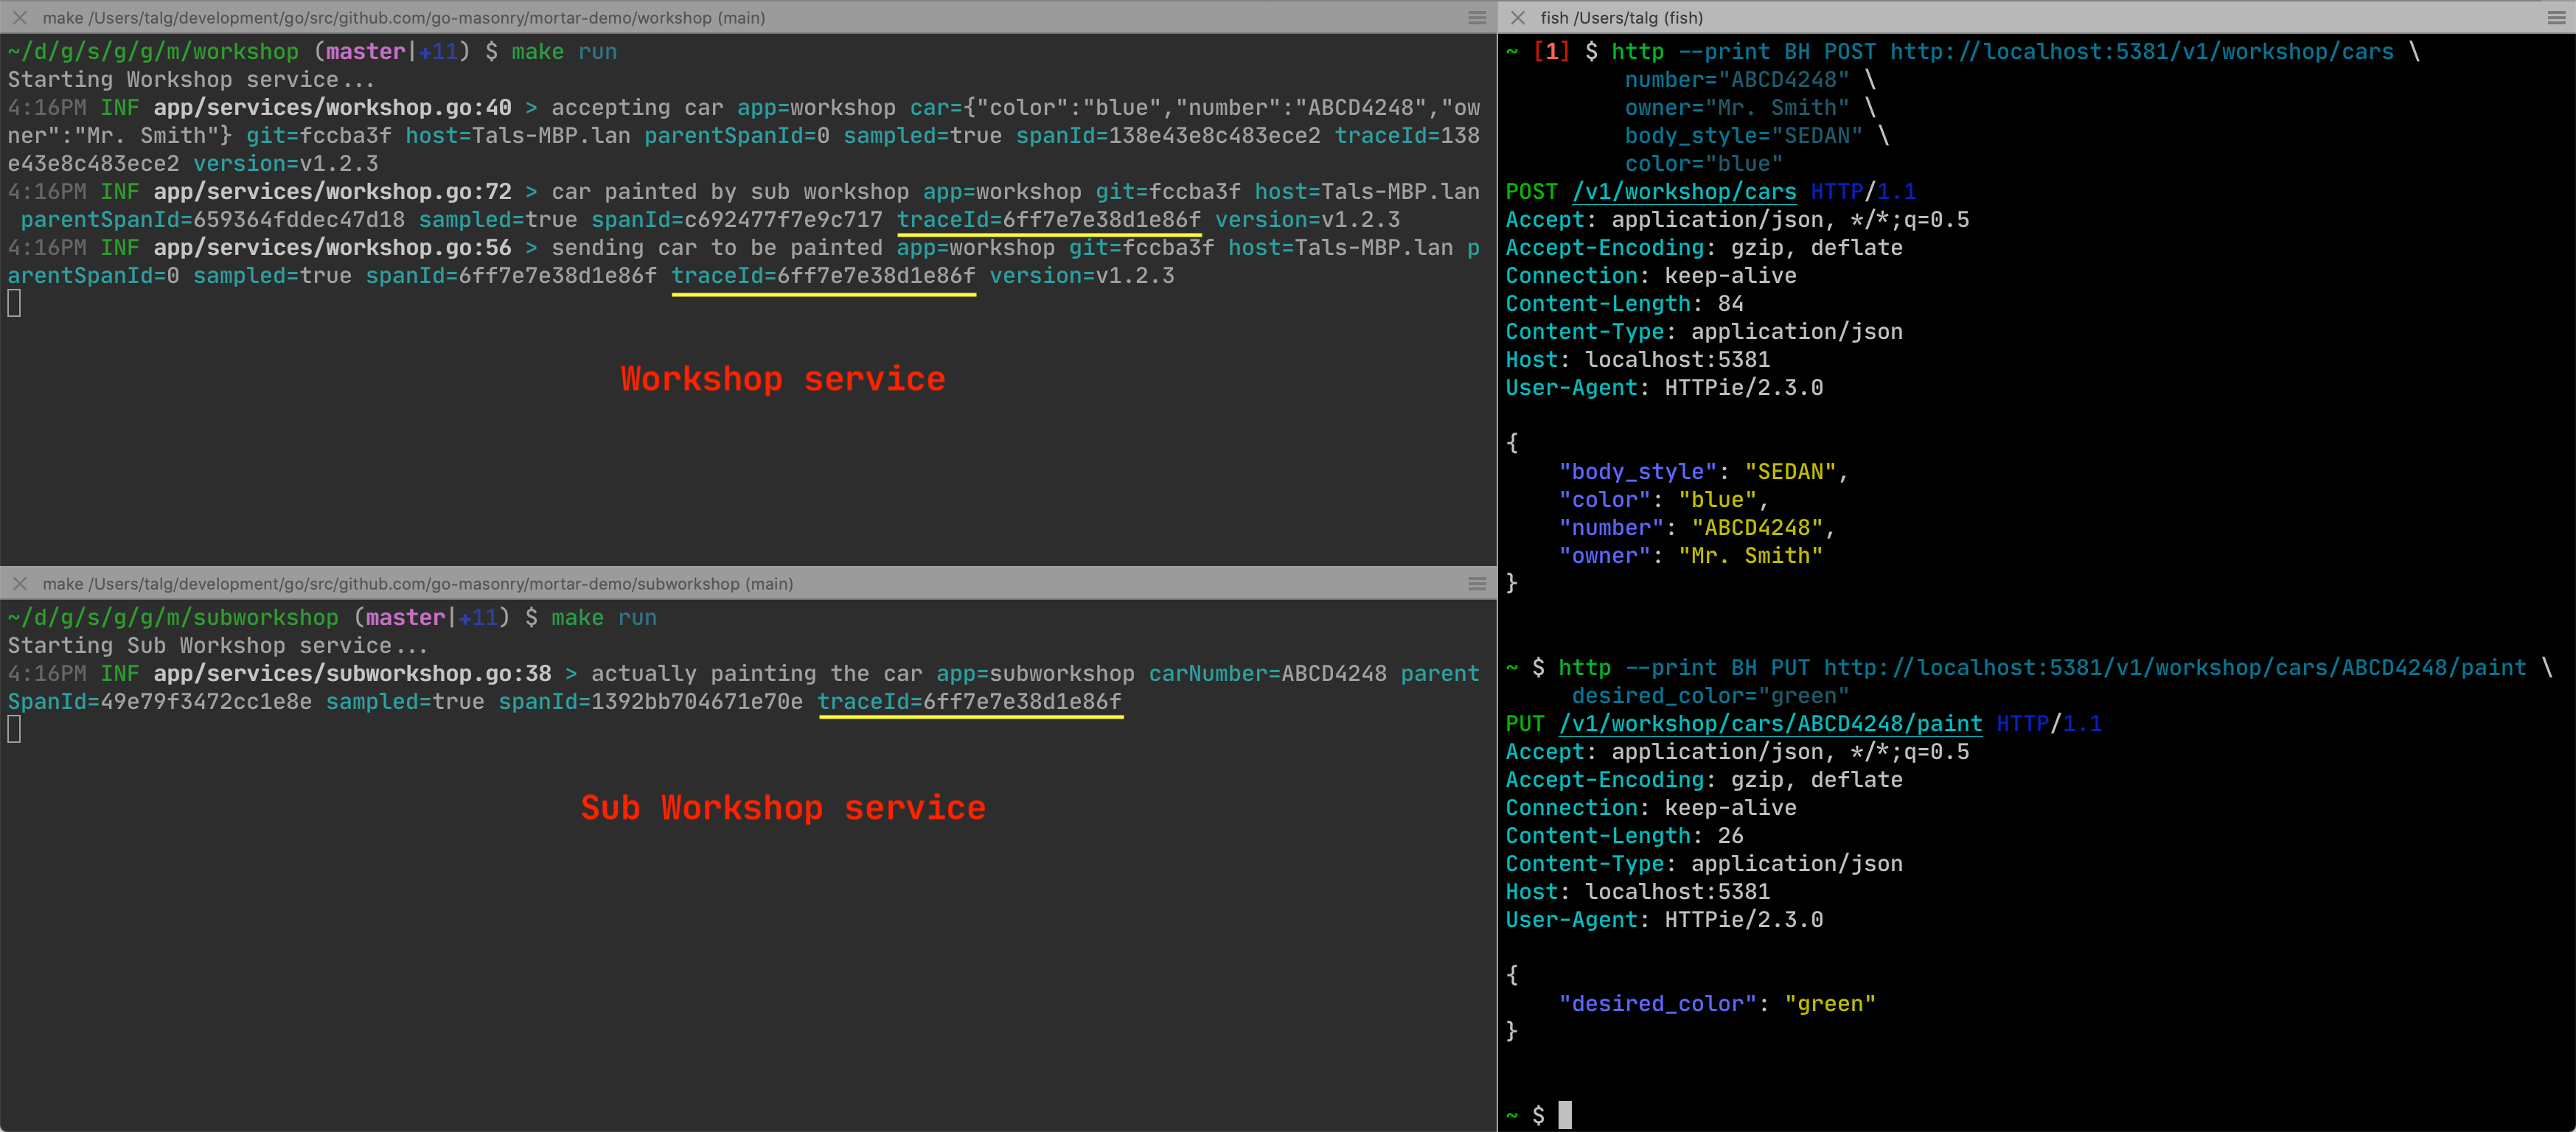Click the empty cursor in workshop pane

point(14,303)
